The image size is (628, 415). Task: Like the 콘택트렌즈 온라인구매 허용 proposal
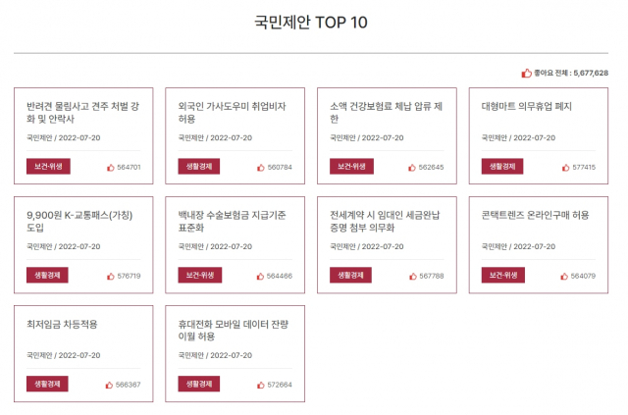point(564,276)
